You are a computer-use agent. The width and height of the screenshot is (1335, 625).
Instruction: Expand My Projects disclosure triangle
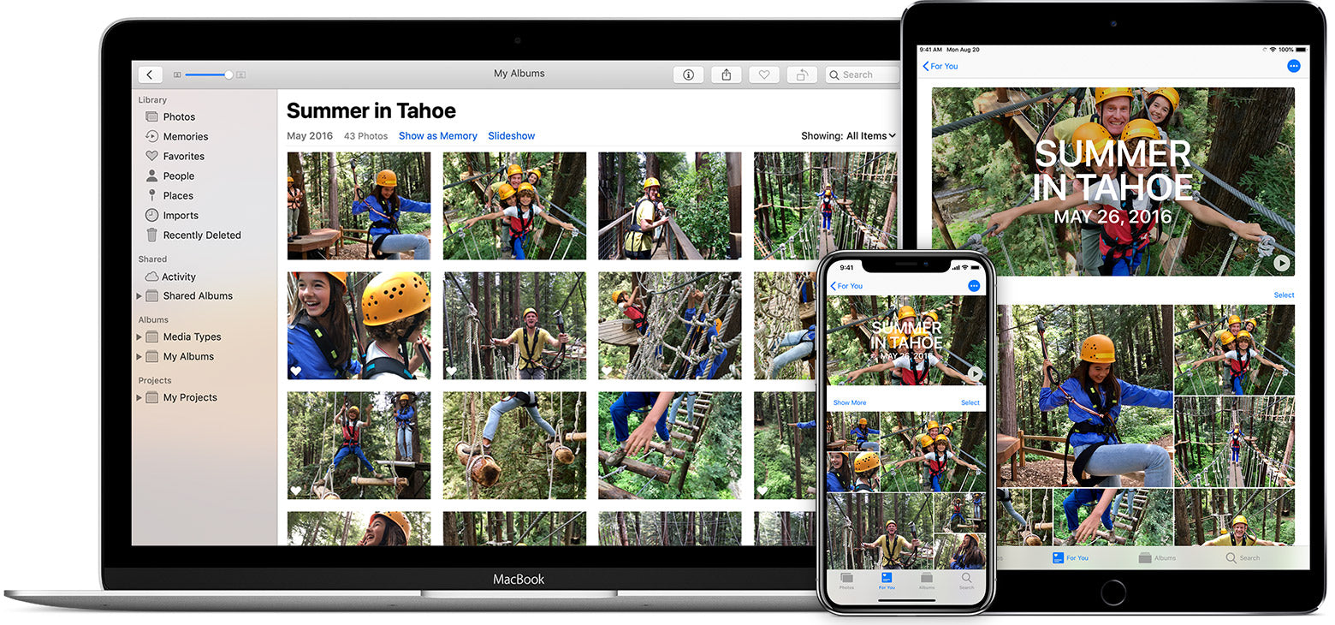tap(139, 398)
